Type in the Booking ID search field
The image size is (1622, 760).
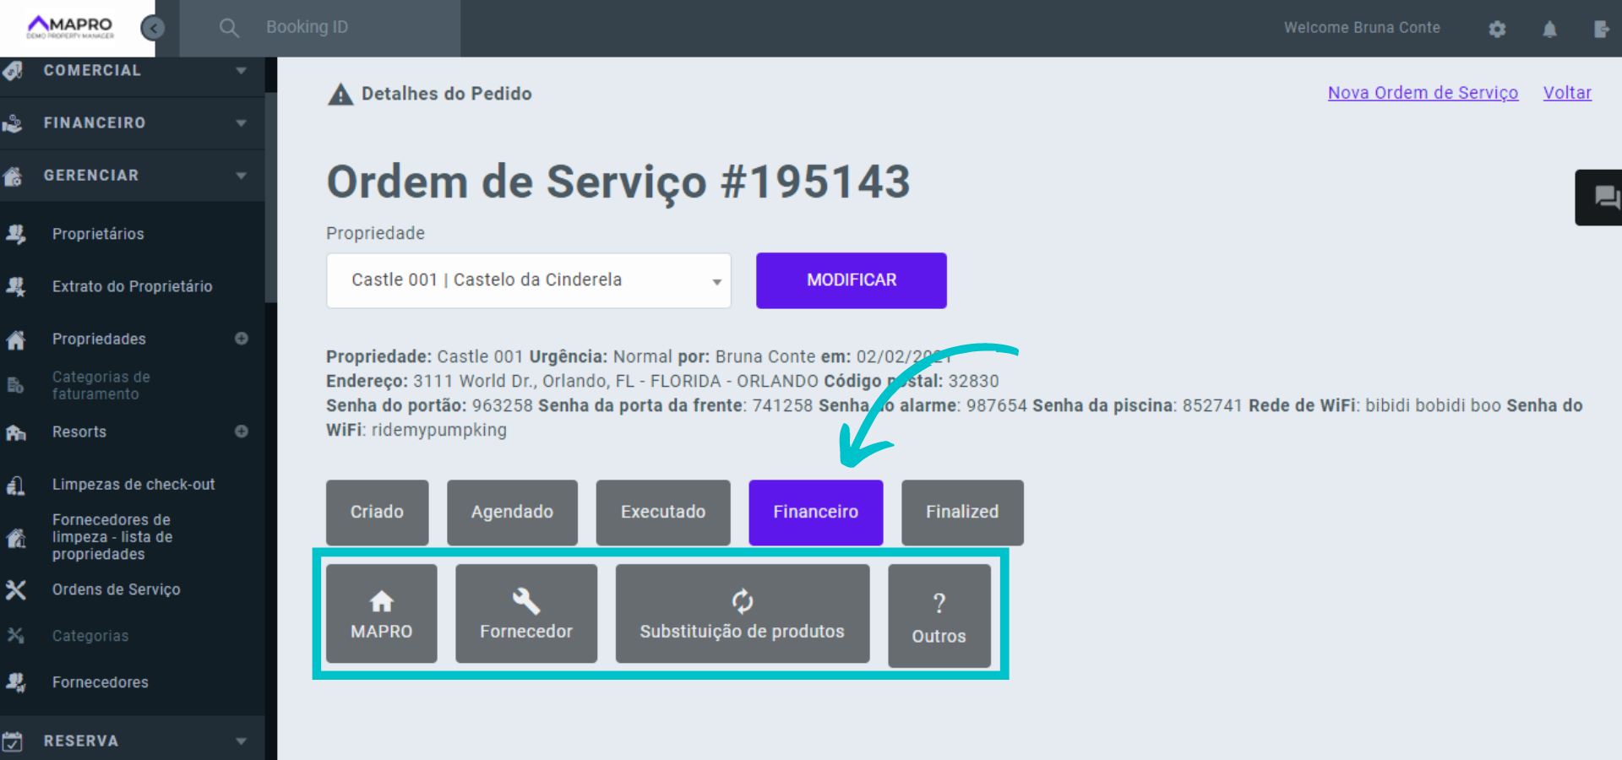click(x=355, y=28)
